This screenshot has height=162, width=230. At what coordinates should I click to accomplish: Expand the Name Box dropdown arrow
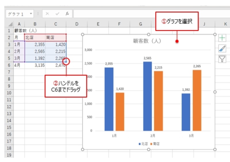pyautogui.click(x=31, y=14)
